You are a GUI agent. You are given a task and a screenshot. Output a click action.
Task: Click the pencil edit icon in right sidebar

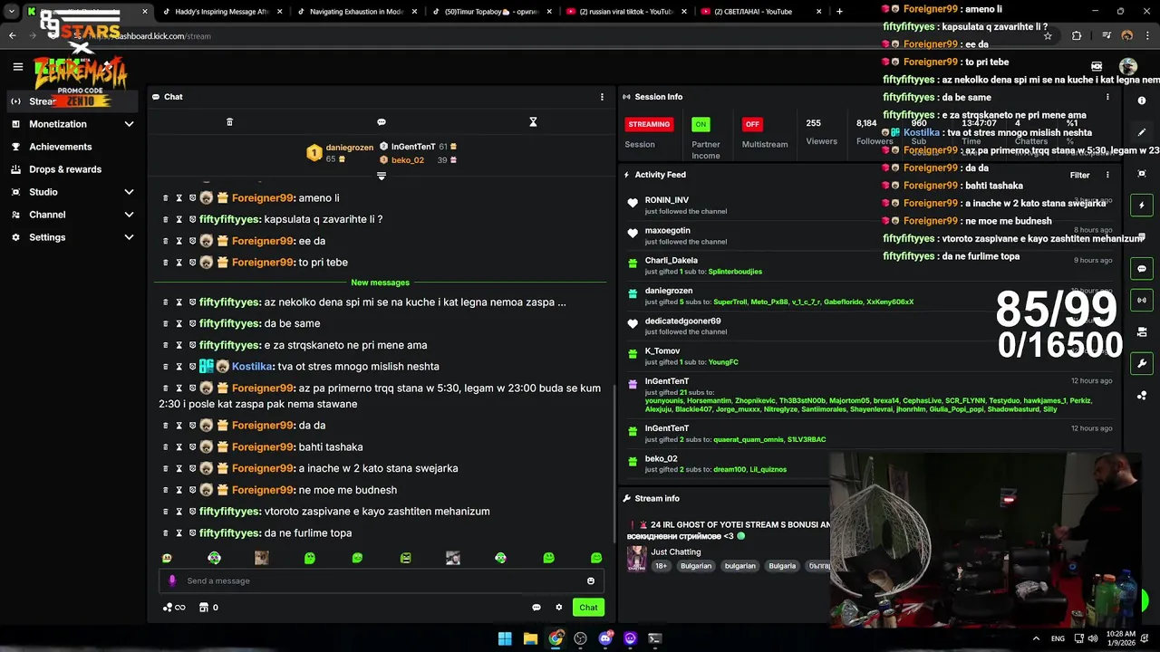tap(1142, 133)
